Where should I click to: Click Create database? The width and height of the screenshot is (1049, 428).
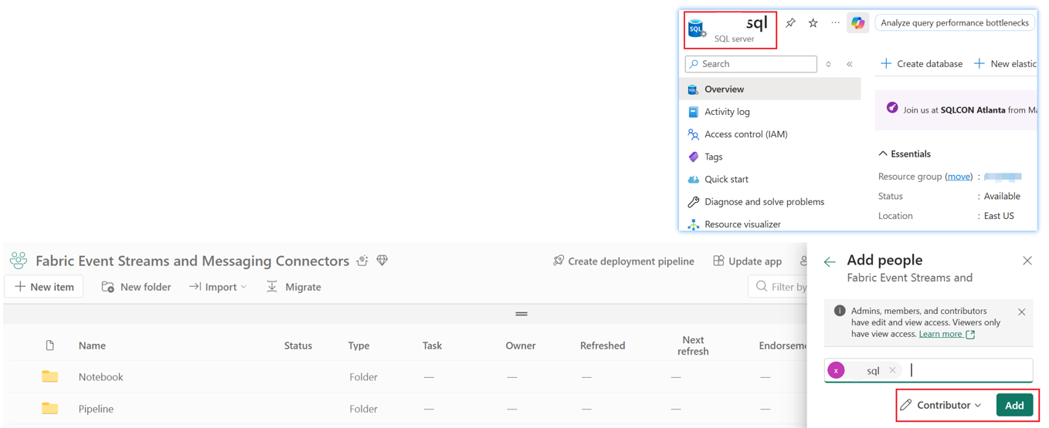pyautogui.click(x=921, y=64)
